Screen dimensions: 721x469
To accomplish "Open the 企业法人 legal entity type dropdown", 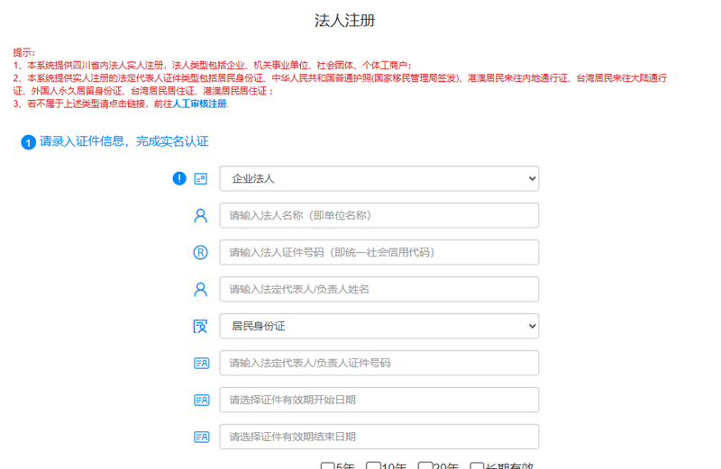I will [379, 179].
